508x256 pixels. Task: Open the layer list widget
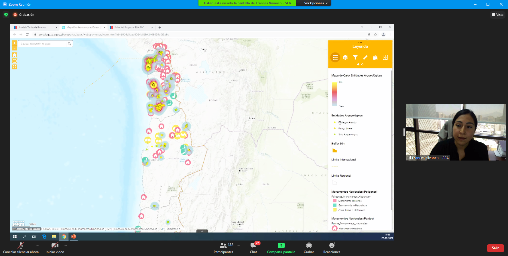pyautogui.click(x=345, y=57)
